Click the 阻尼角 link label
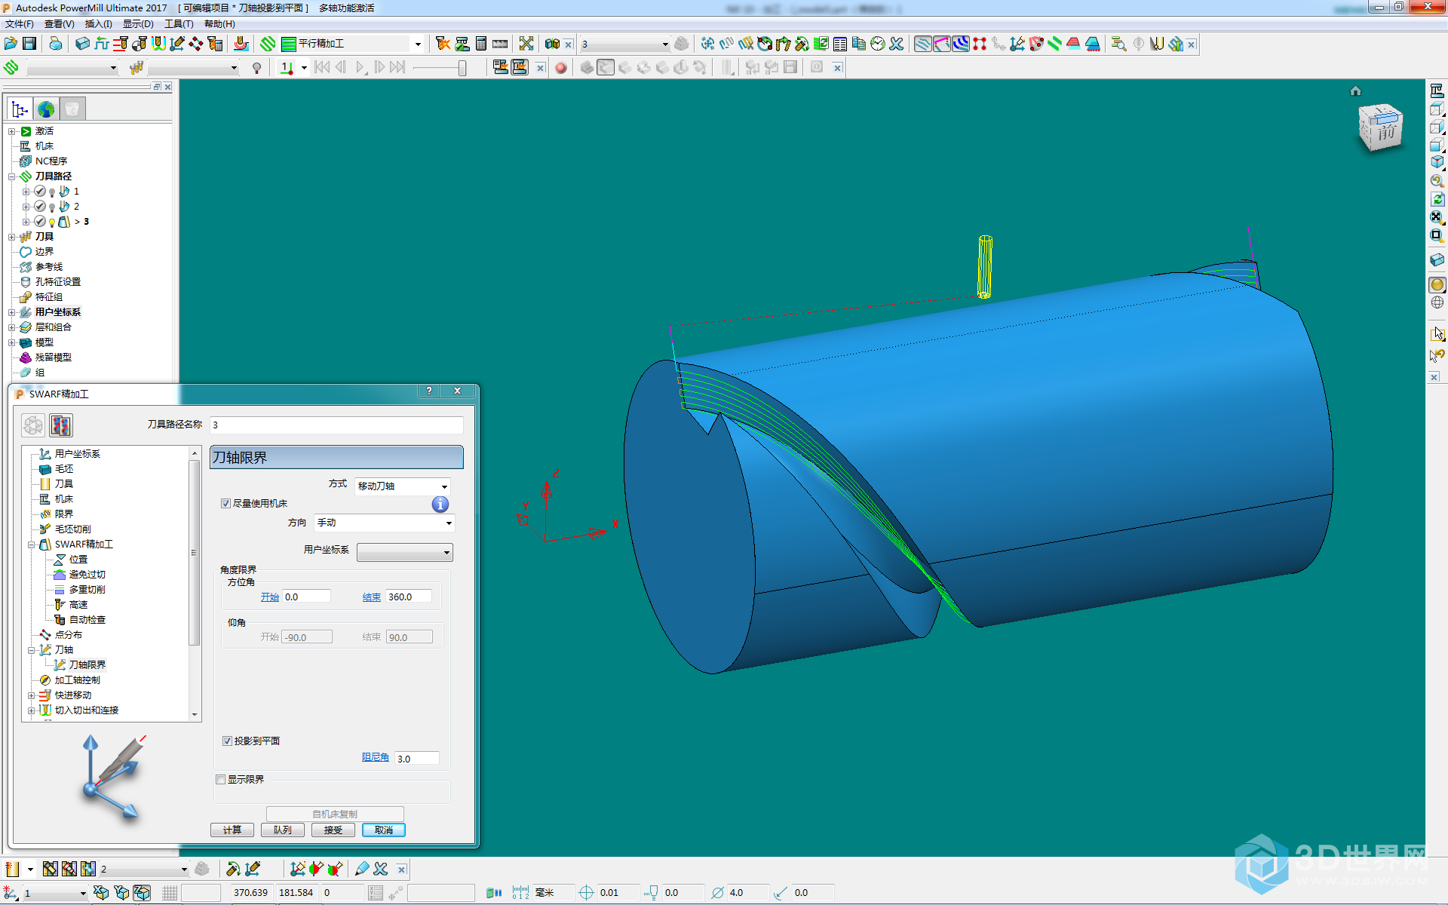 point(376,757)
